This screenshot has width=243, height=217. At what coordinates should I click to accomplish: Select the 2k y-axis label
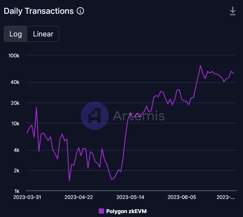17,171
